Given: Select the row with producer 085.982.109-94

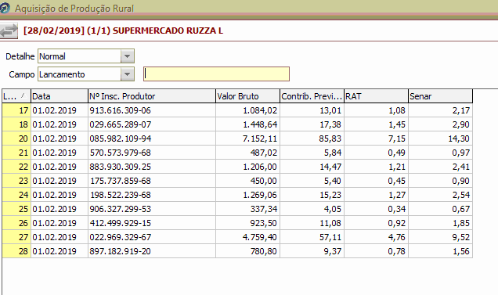Looking at the screenshot, I should [x=237, y=139].
